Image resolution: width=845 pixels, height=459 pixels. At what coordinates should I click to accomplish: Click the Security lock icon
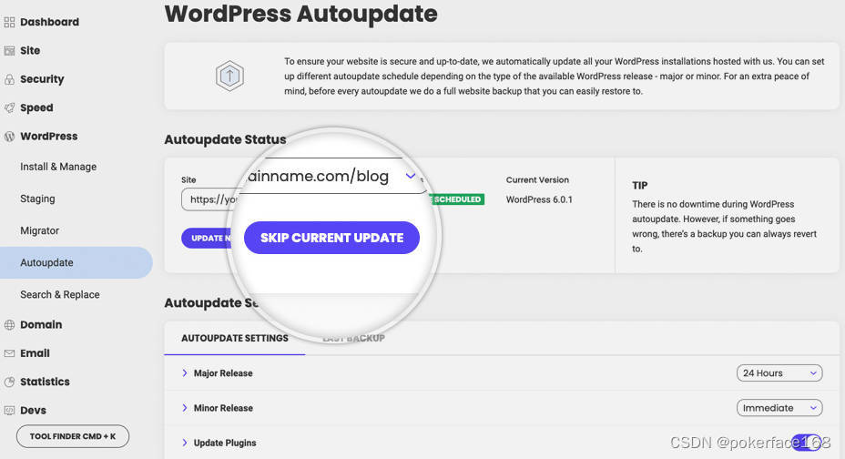pyautogui.click(x=9, y=80)
